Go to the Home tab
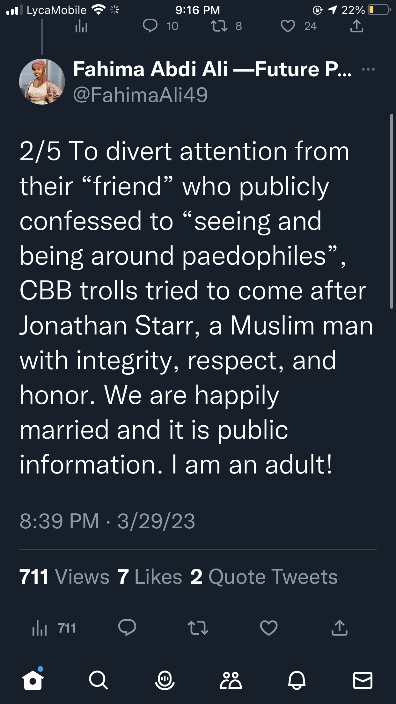This screenshot has height=704, width=396. pyautogui.click(x=33, y=680)
